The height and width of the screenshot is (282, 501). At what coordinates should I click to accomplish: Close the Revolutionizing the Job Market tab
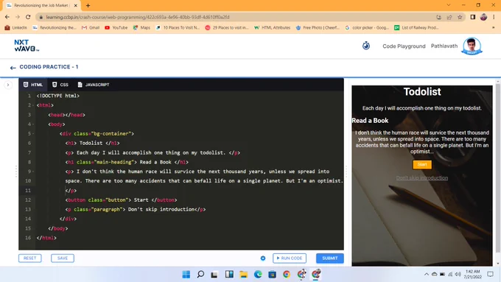[76, 5]
